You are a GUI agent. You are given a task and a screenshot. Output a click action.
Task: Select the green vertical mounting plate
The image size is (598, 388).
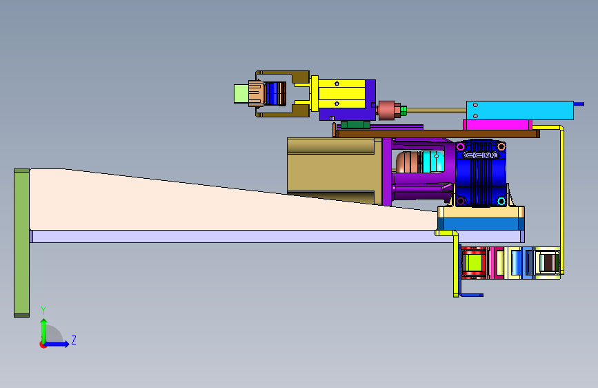pos(22,243)
